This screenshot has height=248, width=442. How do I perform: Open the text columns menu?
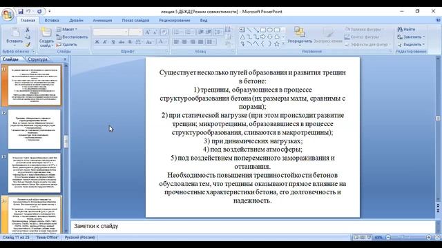210,42
